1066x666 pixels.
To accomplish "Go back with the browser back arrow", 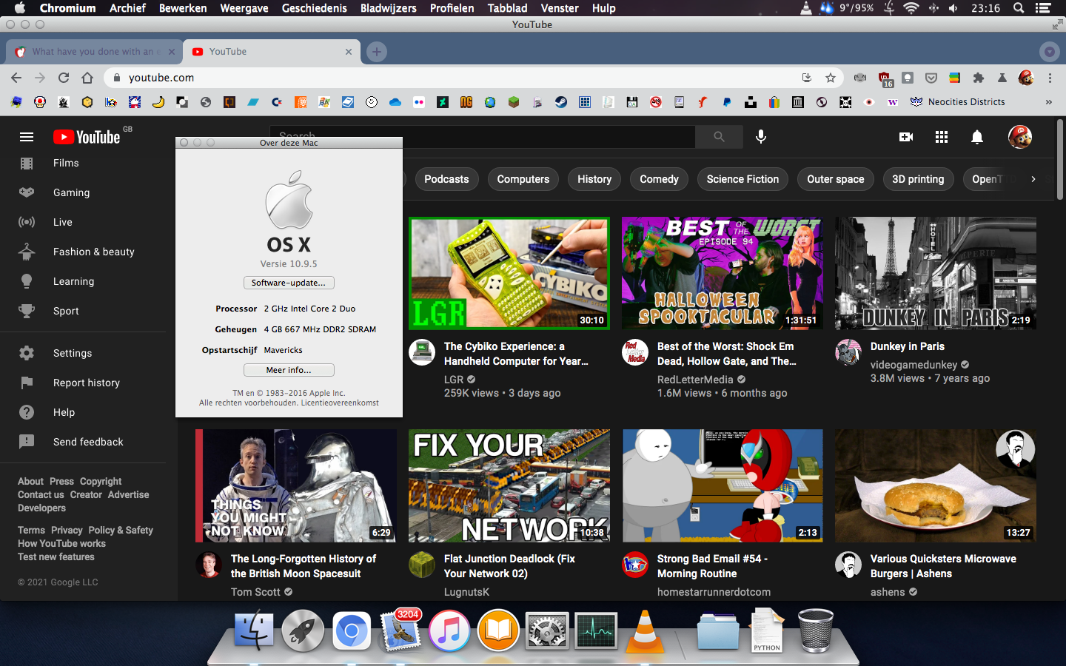I will pyautogui.click(x=16, y=78).
